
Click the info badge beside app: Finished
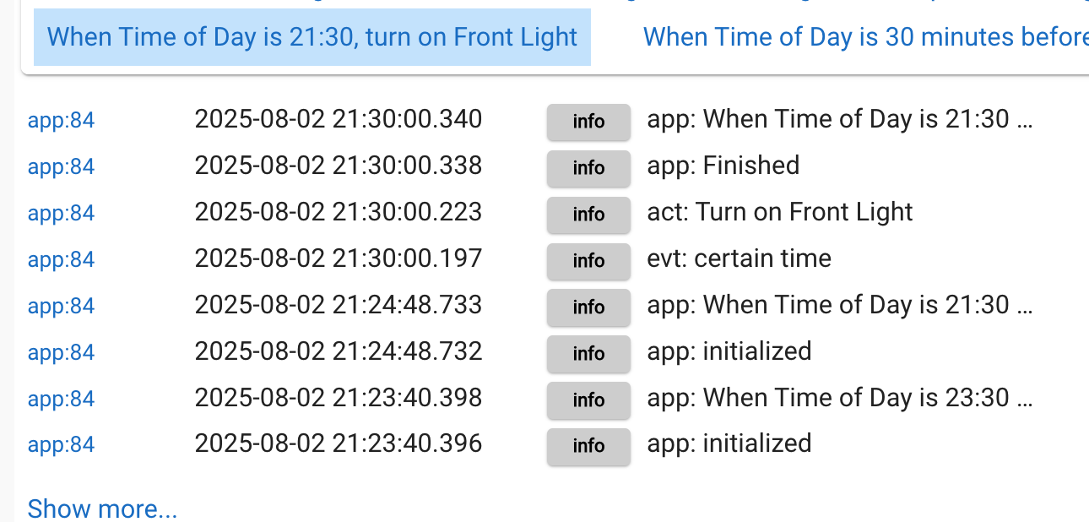point(588,168)
